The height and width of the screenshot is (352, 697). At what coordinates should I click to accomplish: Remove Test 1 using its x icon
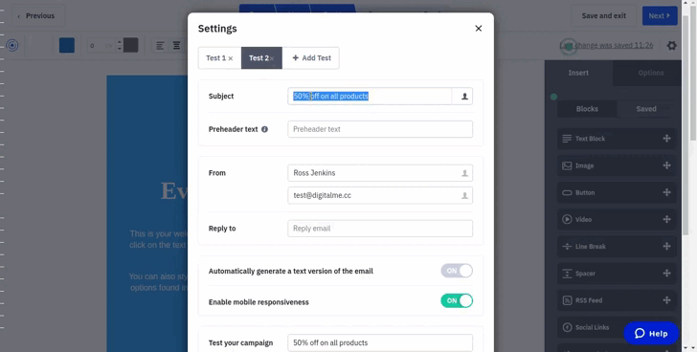230,58
